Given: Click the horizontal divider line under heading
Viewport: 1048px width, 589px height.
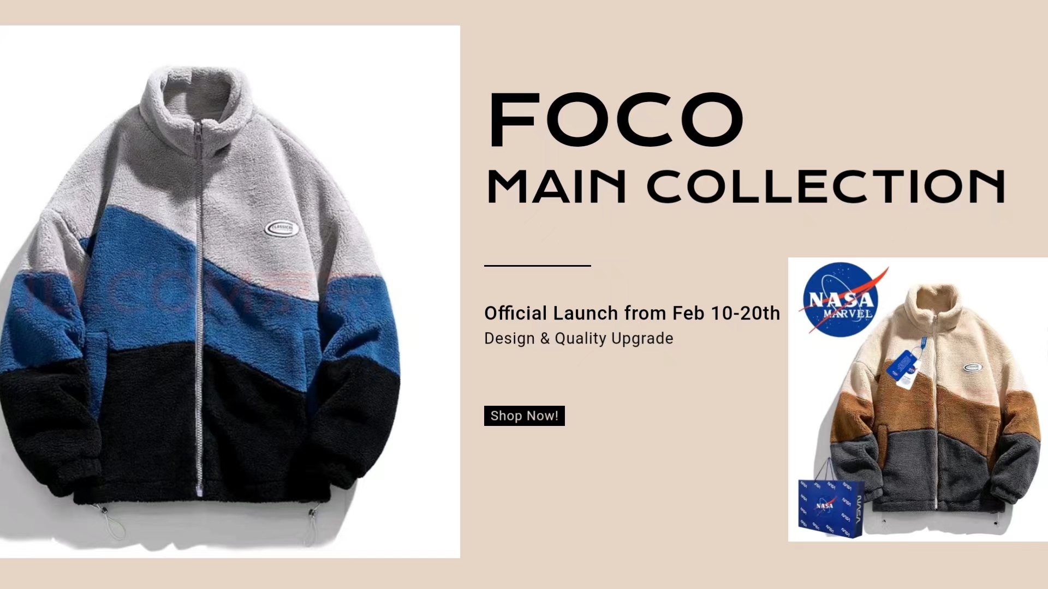Looking at the screenshot, I should (x=538, y=266).
